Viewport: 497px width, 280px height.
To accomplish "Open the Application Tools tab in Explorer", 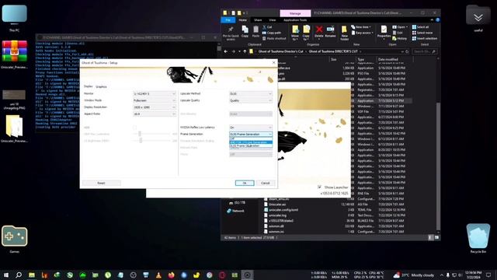I will pos(295,20).
